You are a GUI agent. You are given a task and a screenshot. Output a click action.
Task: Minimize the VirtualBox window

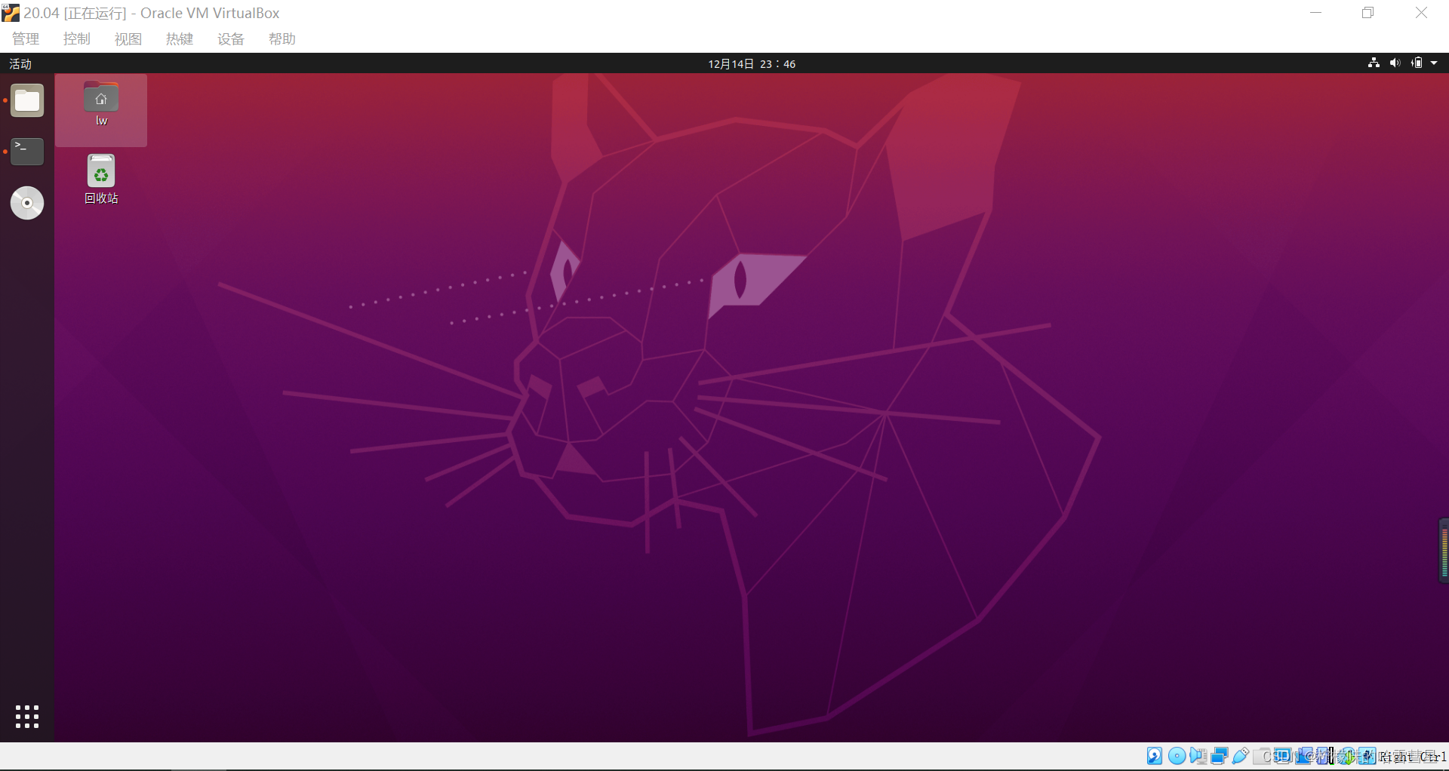click(x=1316, y=13)
